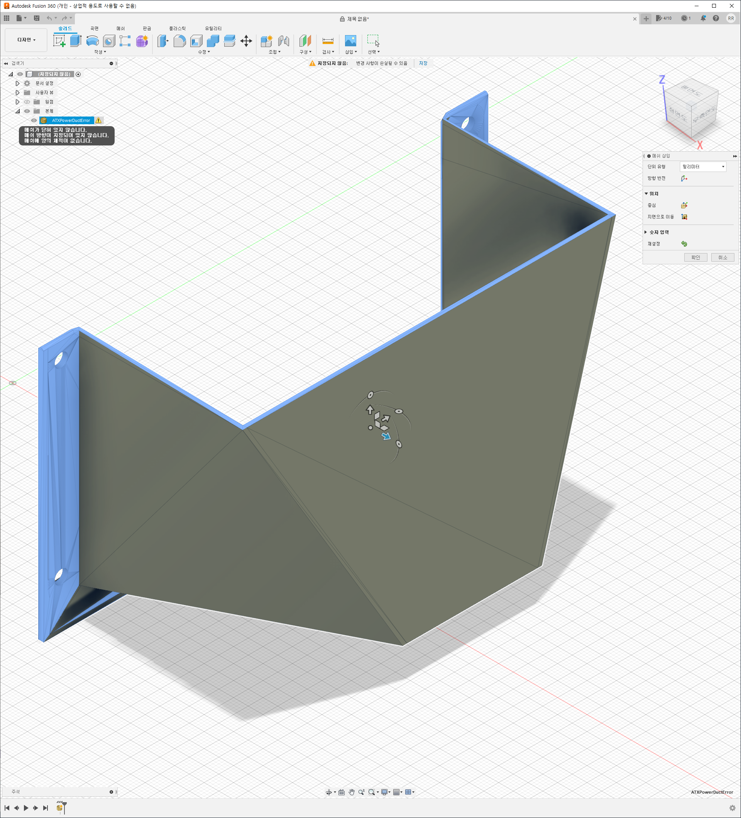Click the Fillet tool icon

coord(179,41)
